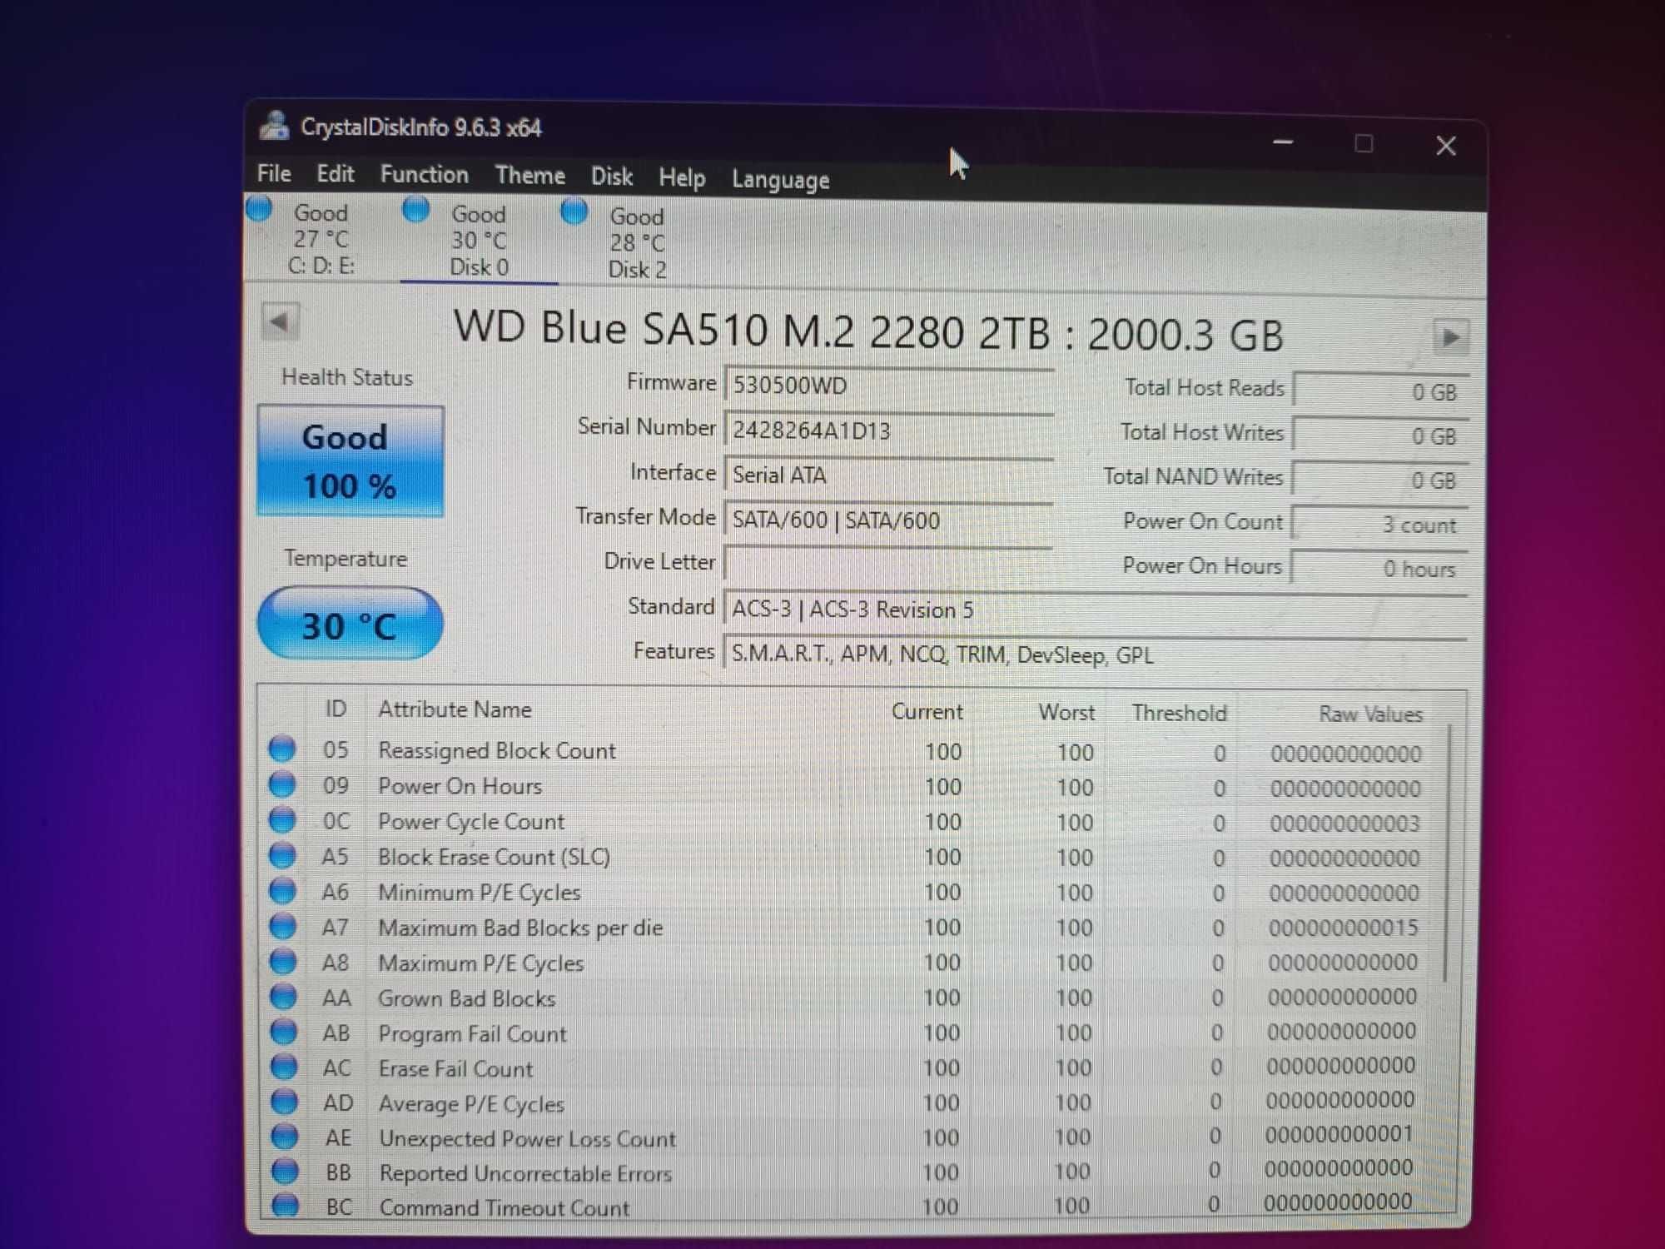Viewport: 1665px width, 1249px height.
Task: Open the Theme menu
Action: (530, 176)
